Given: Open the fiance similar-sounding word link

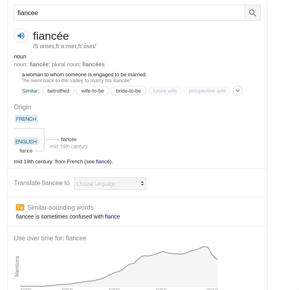Looking at the screenshot, I should [112, 217].
